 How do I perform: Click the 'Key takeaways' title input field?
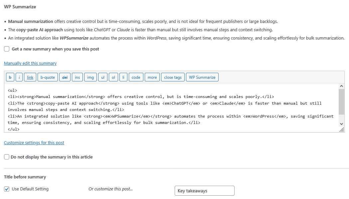coord(204,191)
